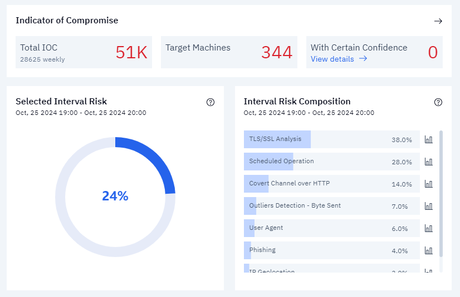Show chart icon for User Agent row
This screenshot has height=297, width=460.
click(428, 228)
